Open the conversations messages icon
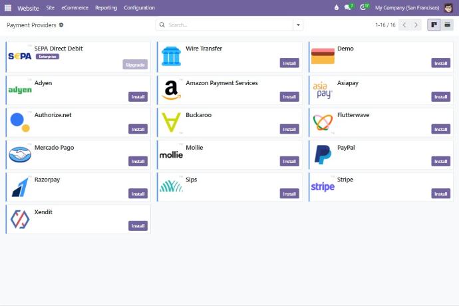459x306 pixels. pyautogui.click(x=349, y=8)
